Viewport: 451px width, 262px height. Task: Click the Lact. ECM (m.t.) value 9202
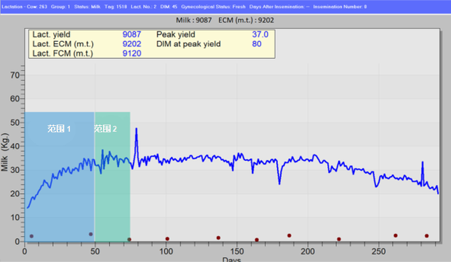[x=132, y=44]
